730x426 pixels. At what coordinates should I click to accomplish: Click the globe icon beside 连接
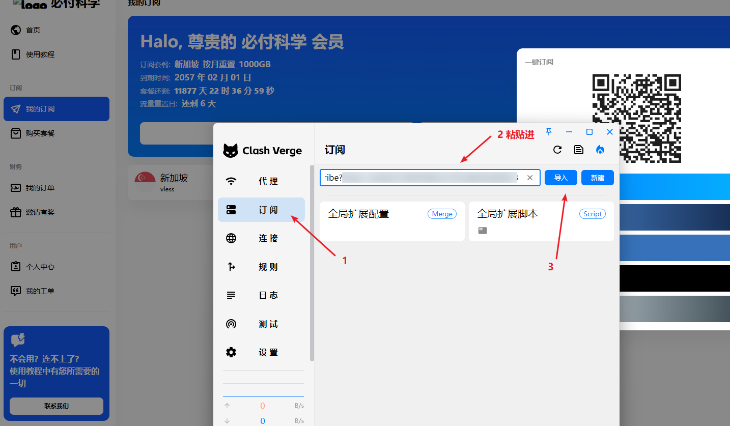(x=231, y=238)
